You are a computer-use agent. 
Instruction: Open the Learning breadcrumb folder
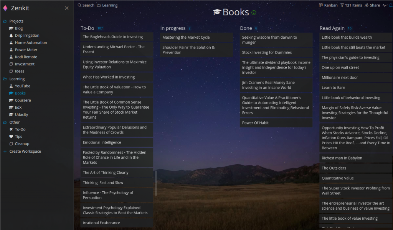click(x=107, y=5)
